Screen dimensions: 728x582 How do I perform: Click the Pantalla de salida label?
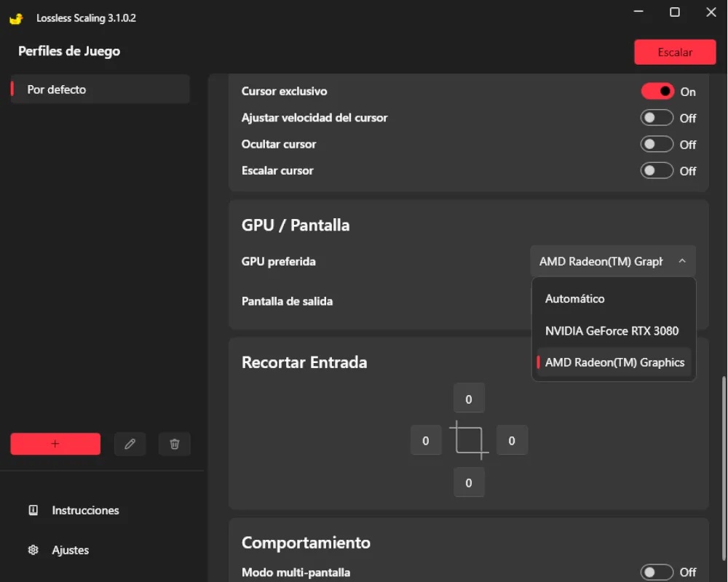(x=287, y=301)
